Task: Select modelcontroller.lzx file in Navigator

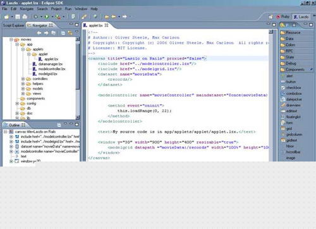Action: 49,69
